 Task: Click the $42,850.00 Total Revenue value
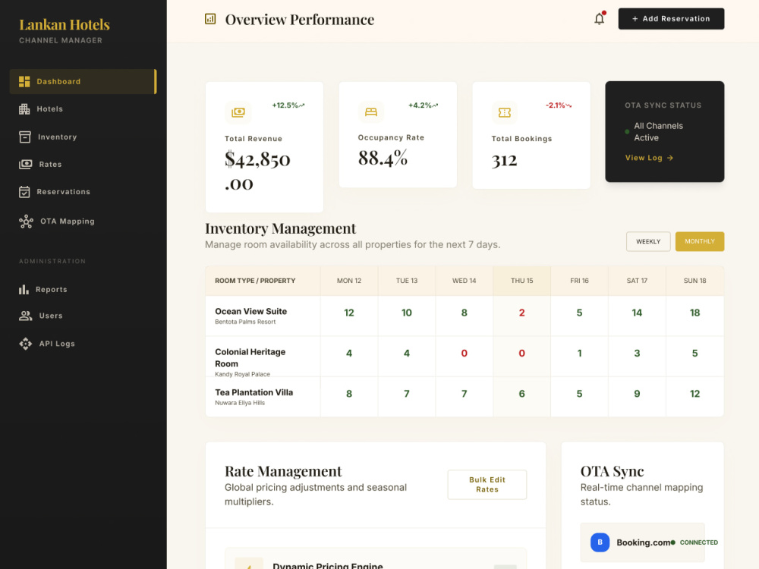pos(257,171)
